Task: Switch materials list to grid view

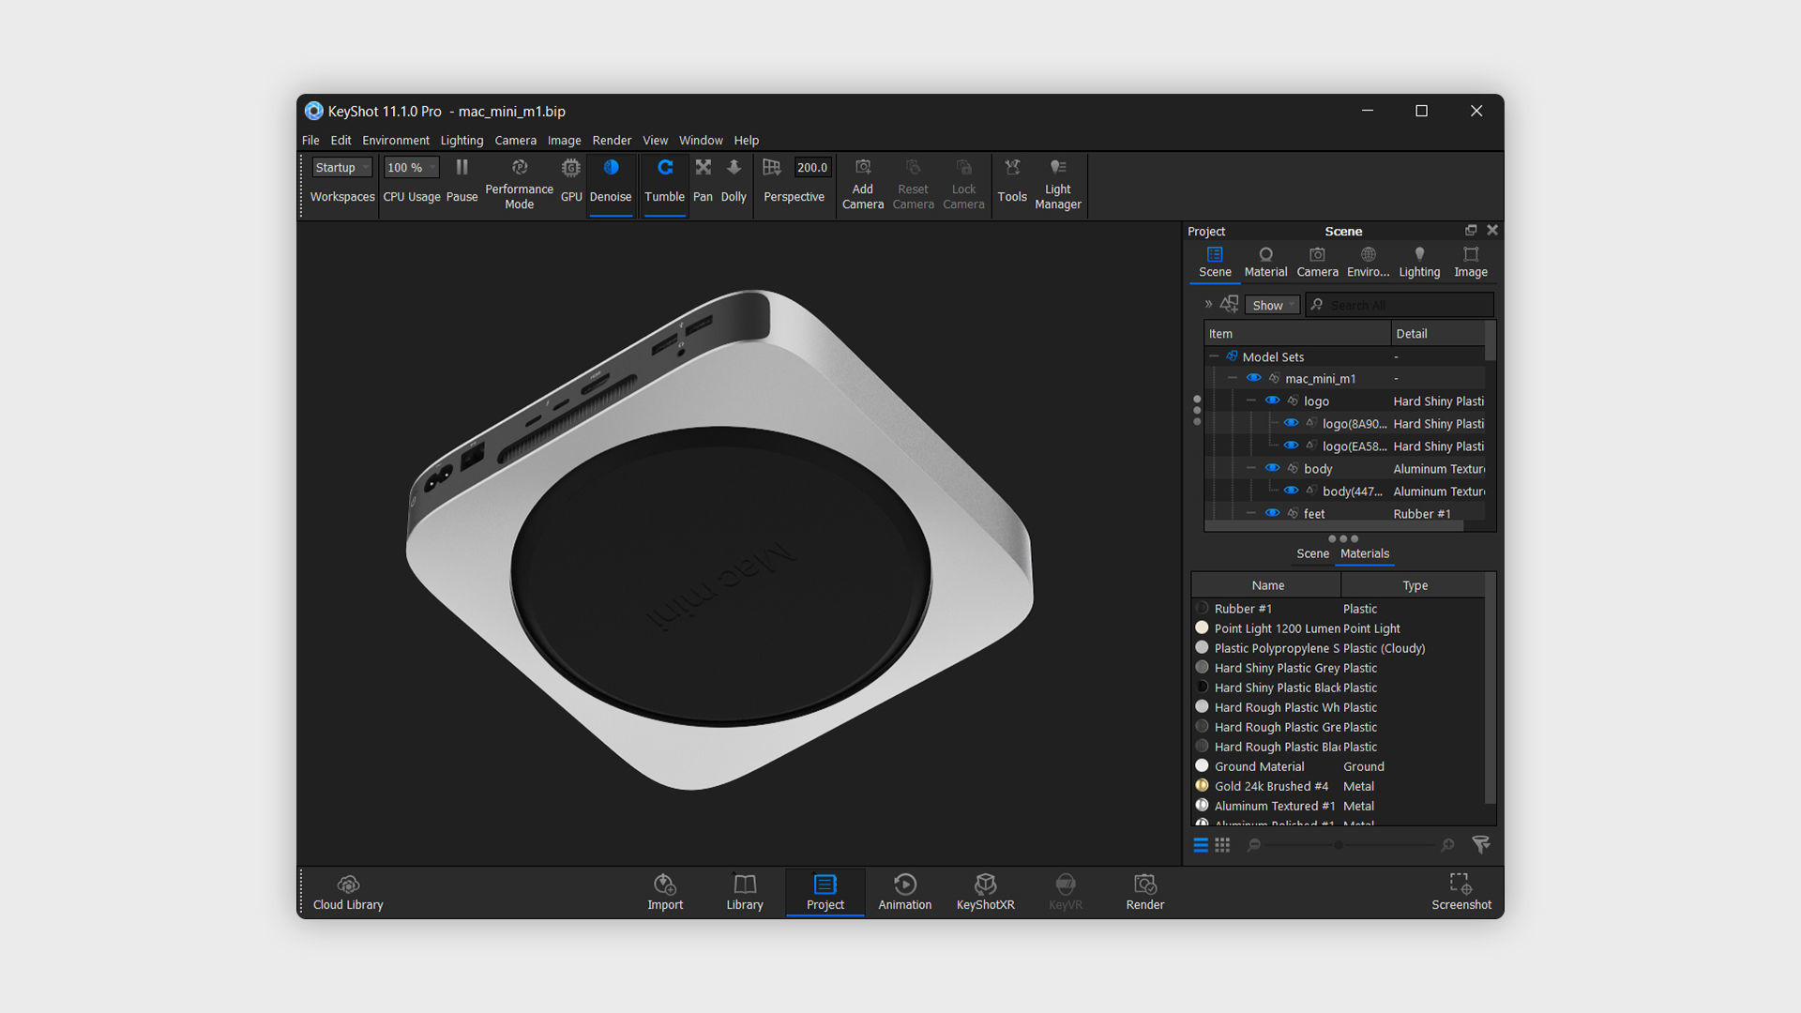Action: pos(1222,845)
